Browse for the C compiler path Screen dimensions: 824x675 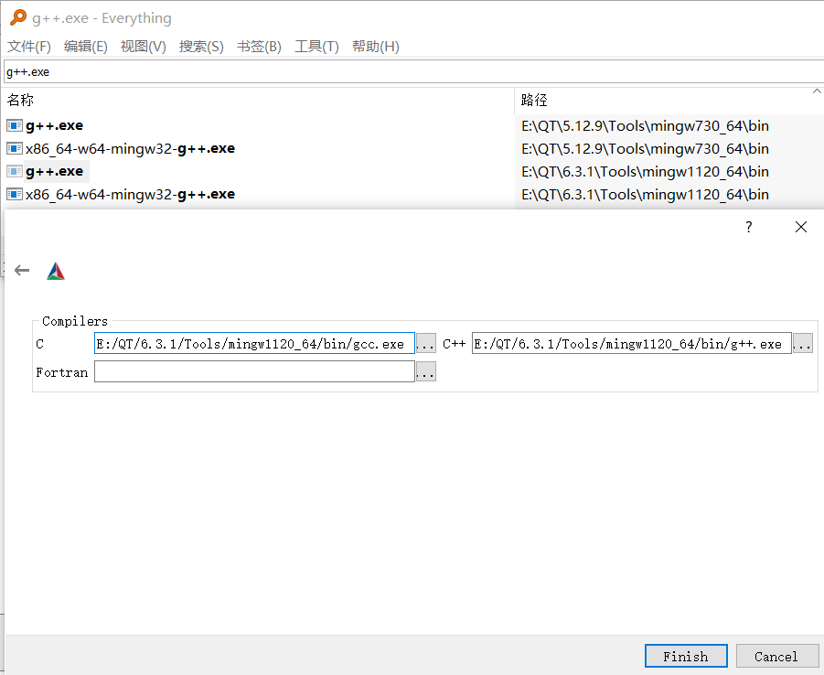point(425,343)
